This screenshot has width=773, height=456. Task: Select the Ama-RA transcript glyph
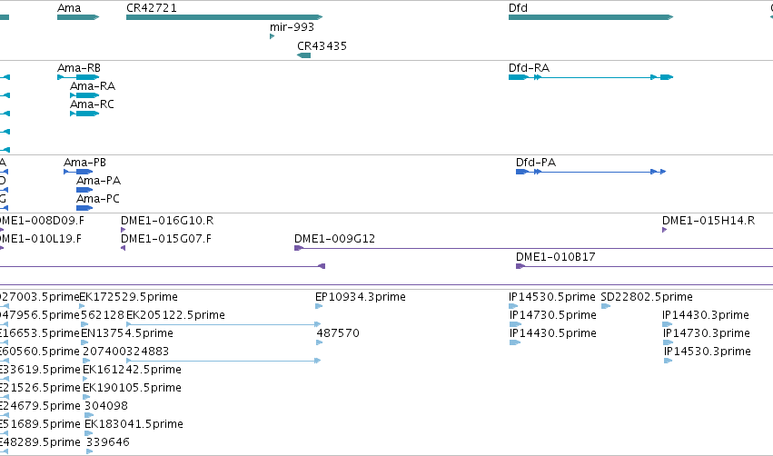(84, 95)
